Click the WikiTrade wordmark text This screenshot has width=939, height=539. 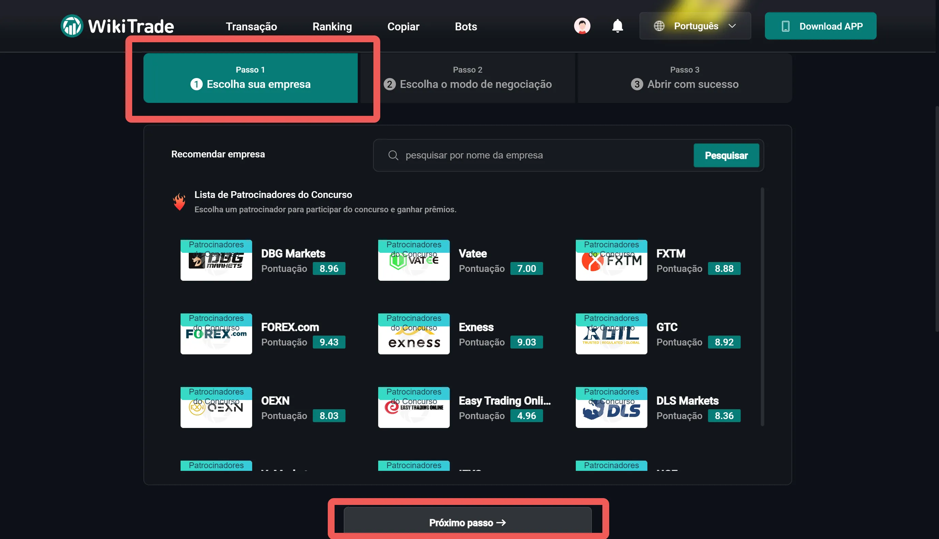point(131,27)
